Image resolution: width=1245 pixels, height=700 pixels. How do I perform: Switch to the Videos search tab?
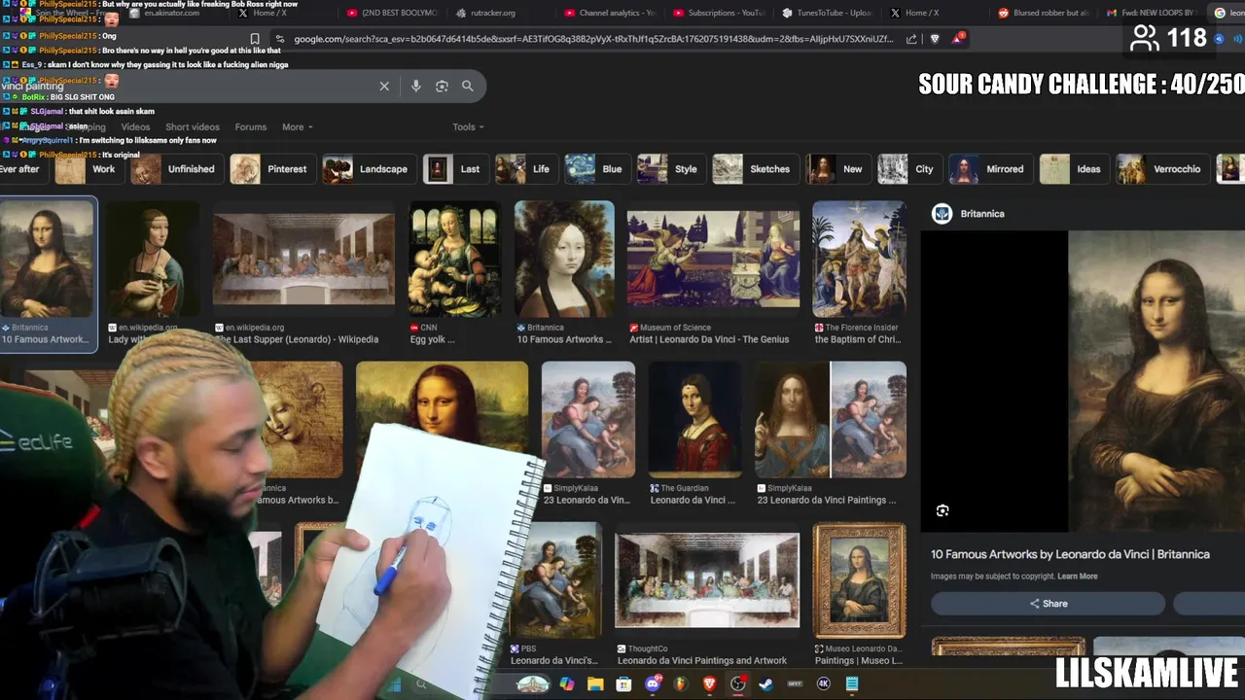pyautogui.click(x=135, y=127)
